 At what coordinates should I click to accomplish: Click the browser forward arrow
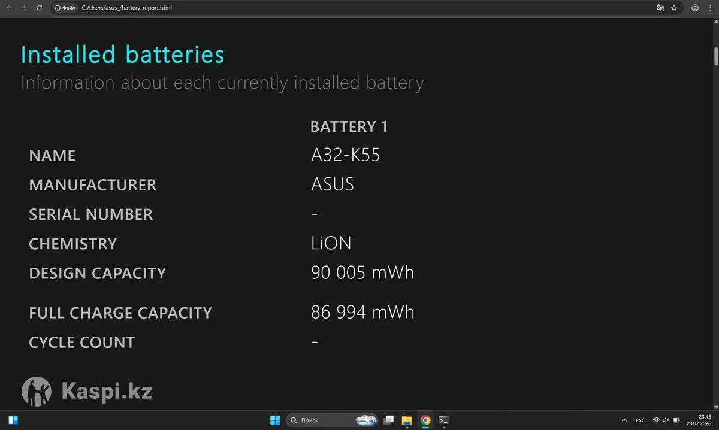click(24, 8)
